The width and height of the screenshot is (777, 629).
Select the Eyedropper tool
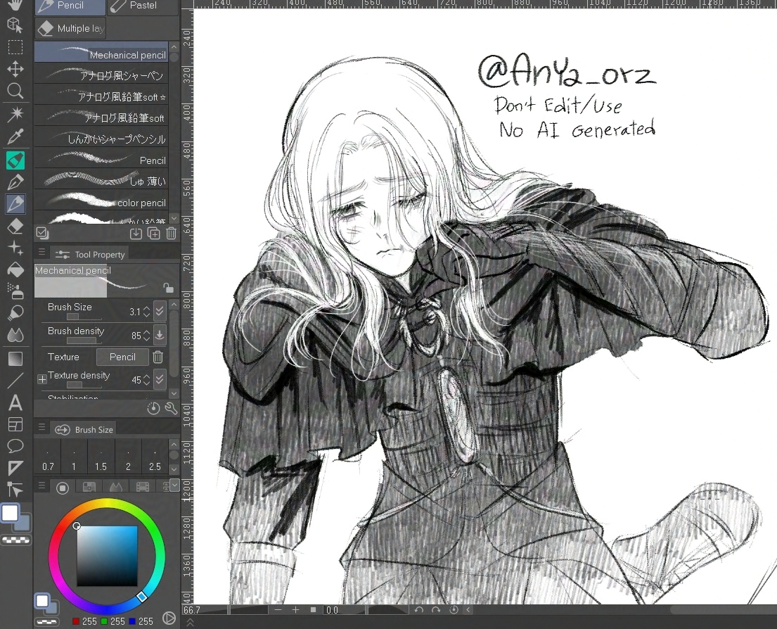pos(15,136)
